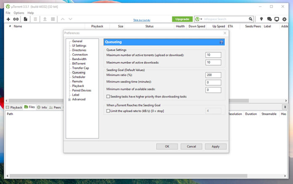Click the Duration column header in files pane
Image resolution: width=293 pixels, height=184 pixels.
click(x=251, y=114)
